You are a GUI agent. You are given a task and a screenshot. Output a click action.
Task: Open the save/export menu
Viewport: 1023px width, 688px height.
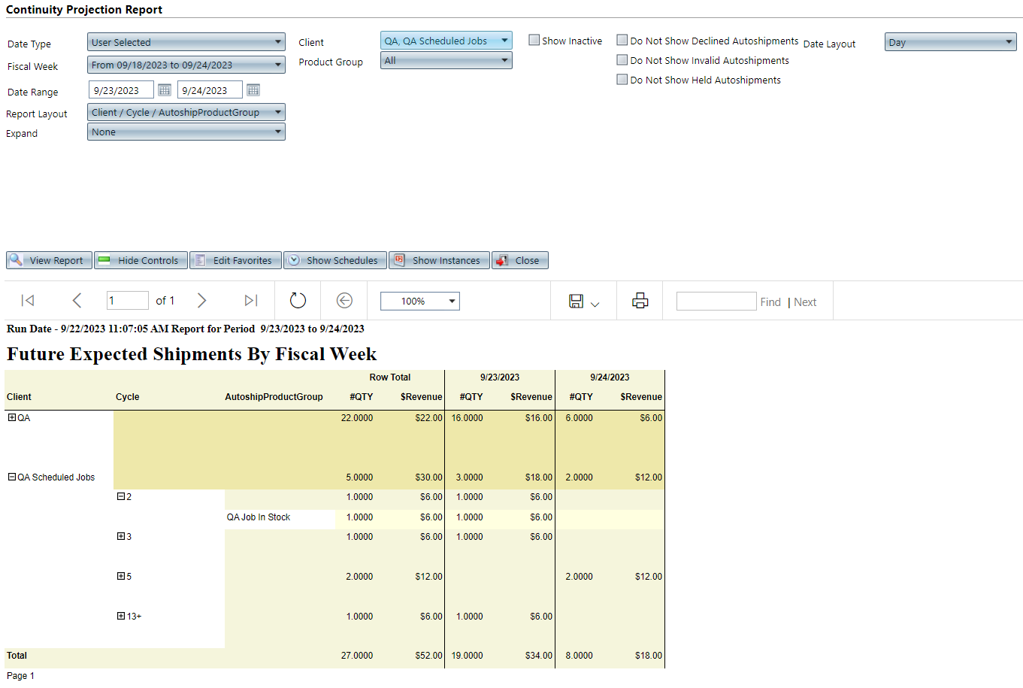point(584,302)
